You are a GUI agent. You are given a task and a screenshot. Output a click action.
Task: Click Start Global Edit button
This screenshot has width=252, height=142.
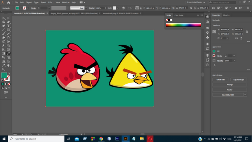point(228,95)
